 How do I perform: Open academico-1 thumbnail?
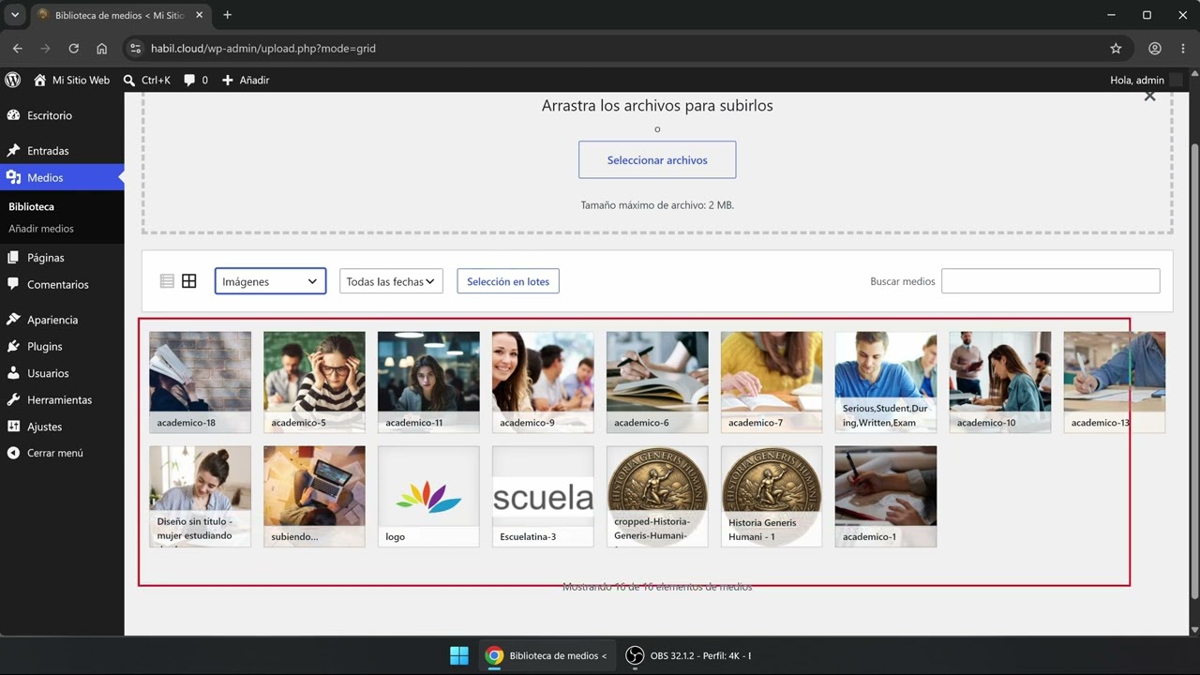(886, 496)
